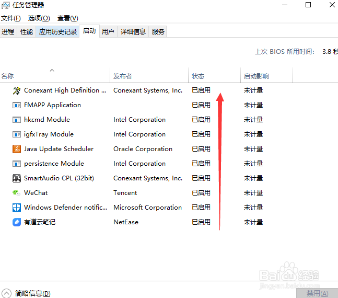Click the WeChat startup icon
Image resolution: width=338 pixels, height=298 pixels.
click(16, 193)
